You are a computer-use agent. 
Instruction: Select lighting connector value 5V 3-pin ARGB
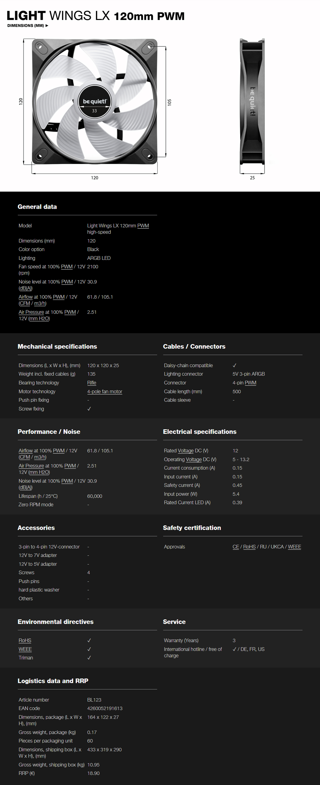pyautogui.click(x=249, y=374)
